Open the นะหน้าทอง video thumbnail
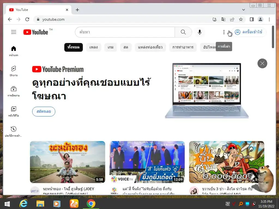This screenshot has height=209, width=279. point(68,162)
